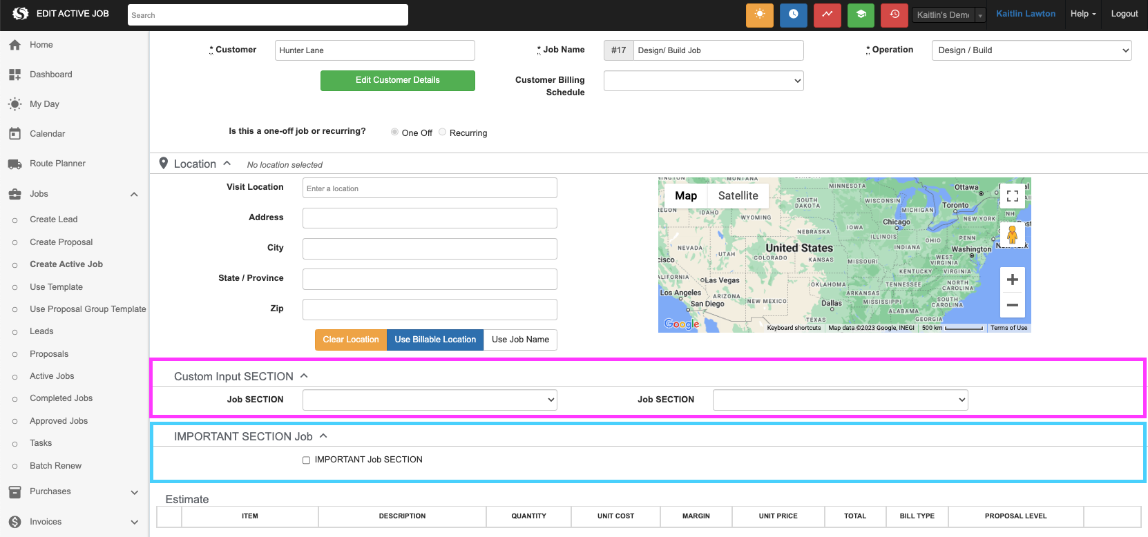Open the blue clock icon button
The width and height of the screenshot is (1148, 537).
[793, 14]
